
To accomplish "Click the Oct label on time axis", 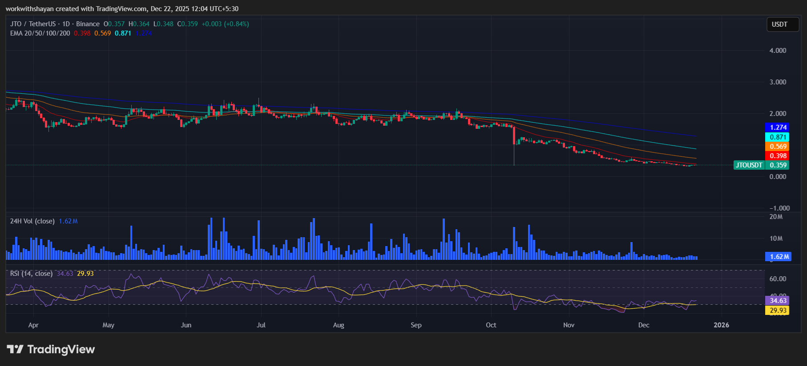I will coord(491,325).
